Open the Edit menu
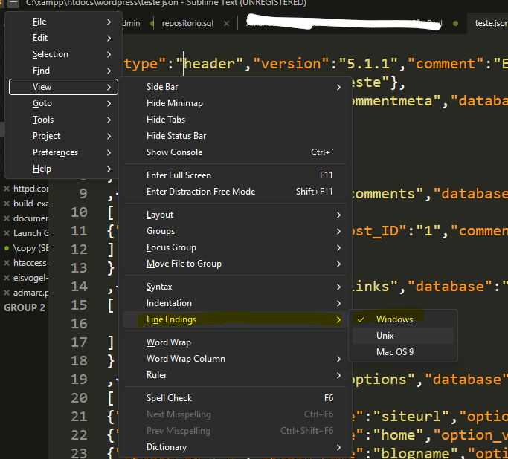 click(63, 38)
